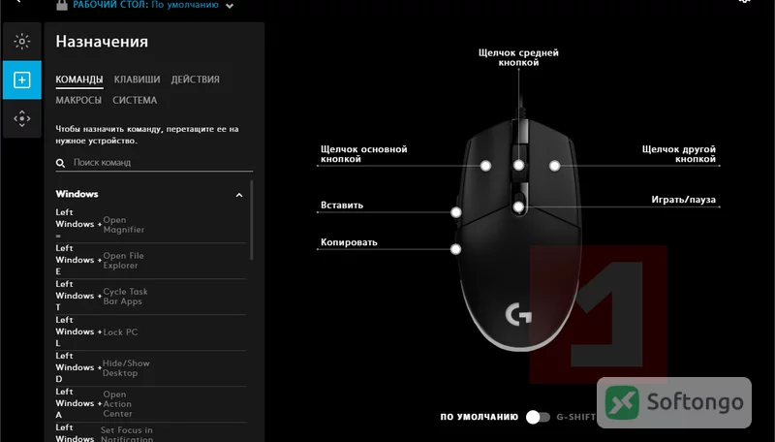Click the ПО УМОЛЧАНИЮ mode label
775x442 pixels.
[479, 417]
